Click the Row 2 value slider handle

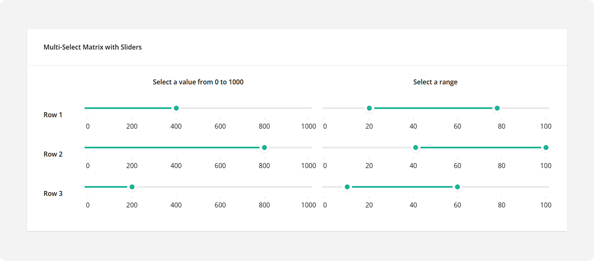[x=265, y=147]
